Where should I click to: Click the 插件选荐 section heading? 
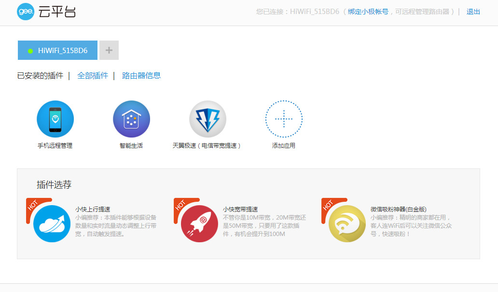tap(54, 184)
